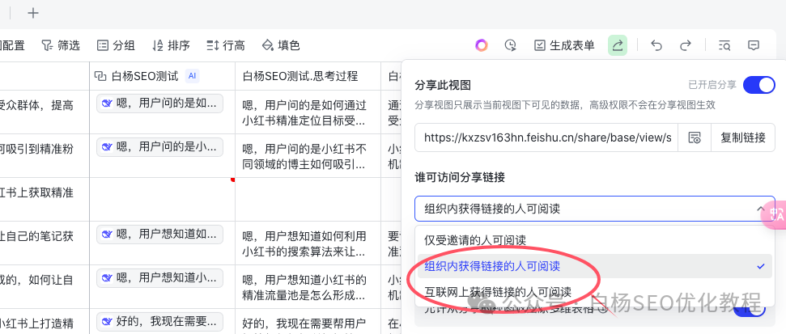Click 复制链接 to copy share link

(x=743, y=137)
